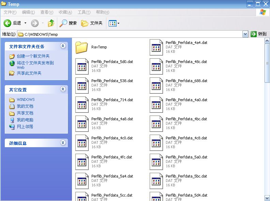The width and height of the screenshot is (270, 201).
Task: Click 创建一个新文件夹 link
Action: coord(33,56)
